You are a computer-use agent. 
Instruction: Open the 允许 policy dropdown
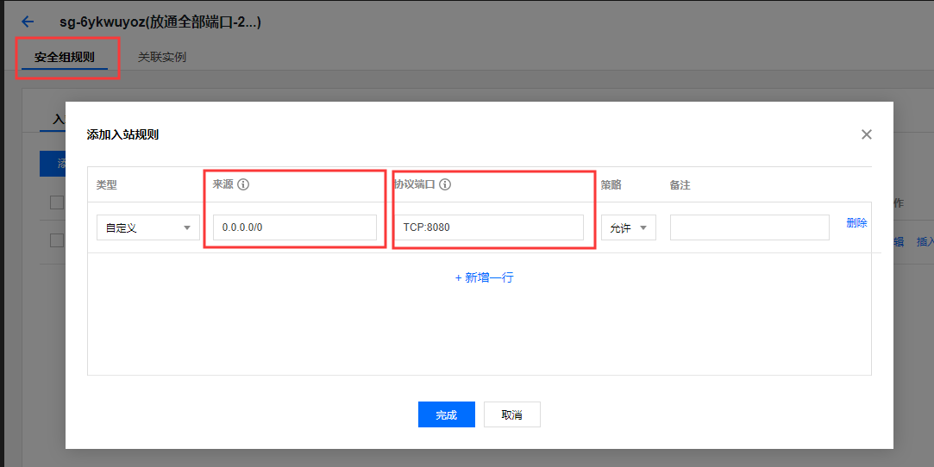click(x=629, y=227)
